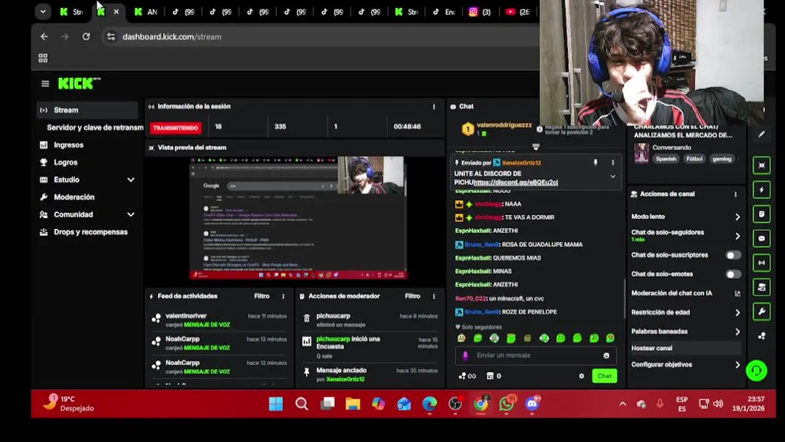The image size is (785, 442).
Task: Toggle Chat de solo-emotes
Action: click(x=733, y=274)
